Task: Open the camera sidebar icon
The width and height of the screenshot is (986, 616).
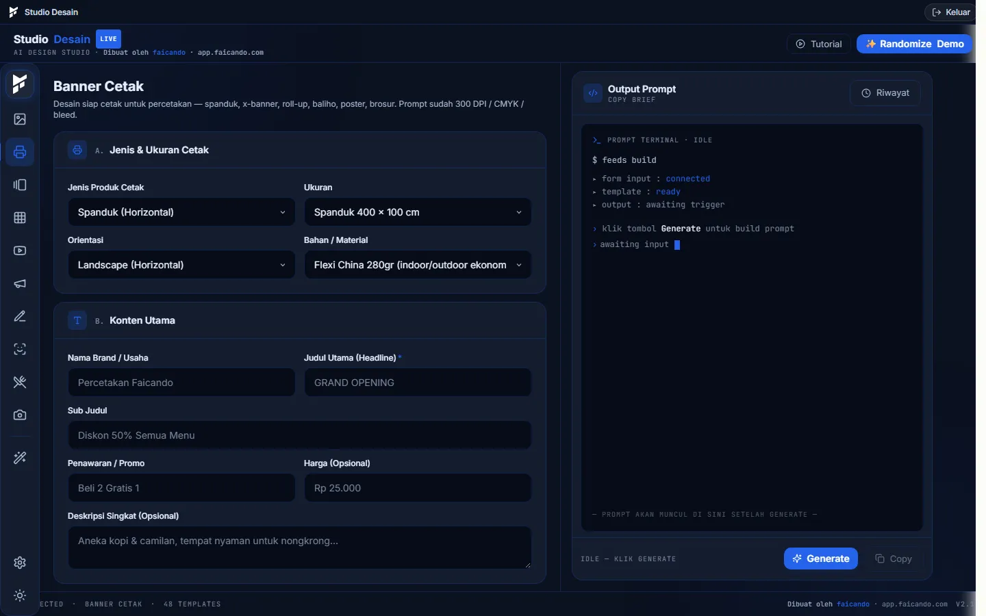Action: tap(20, 415)
